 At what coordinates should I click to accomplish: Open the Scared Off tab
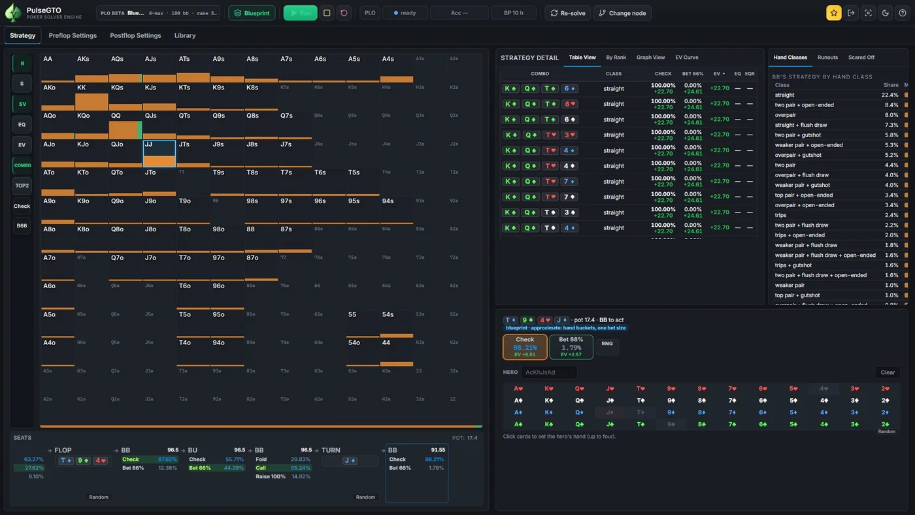pyautogui.click(x=861, y=58)
